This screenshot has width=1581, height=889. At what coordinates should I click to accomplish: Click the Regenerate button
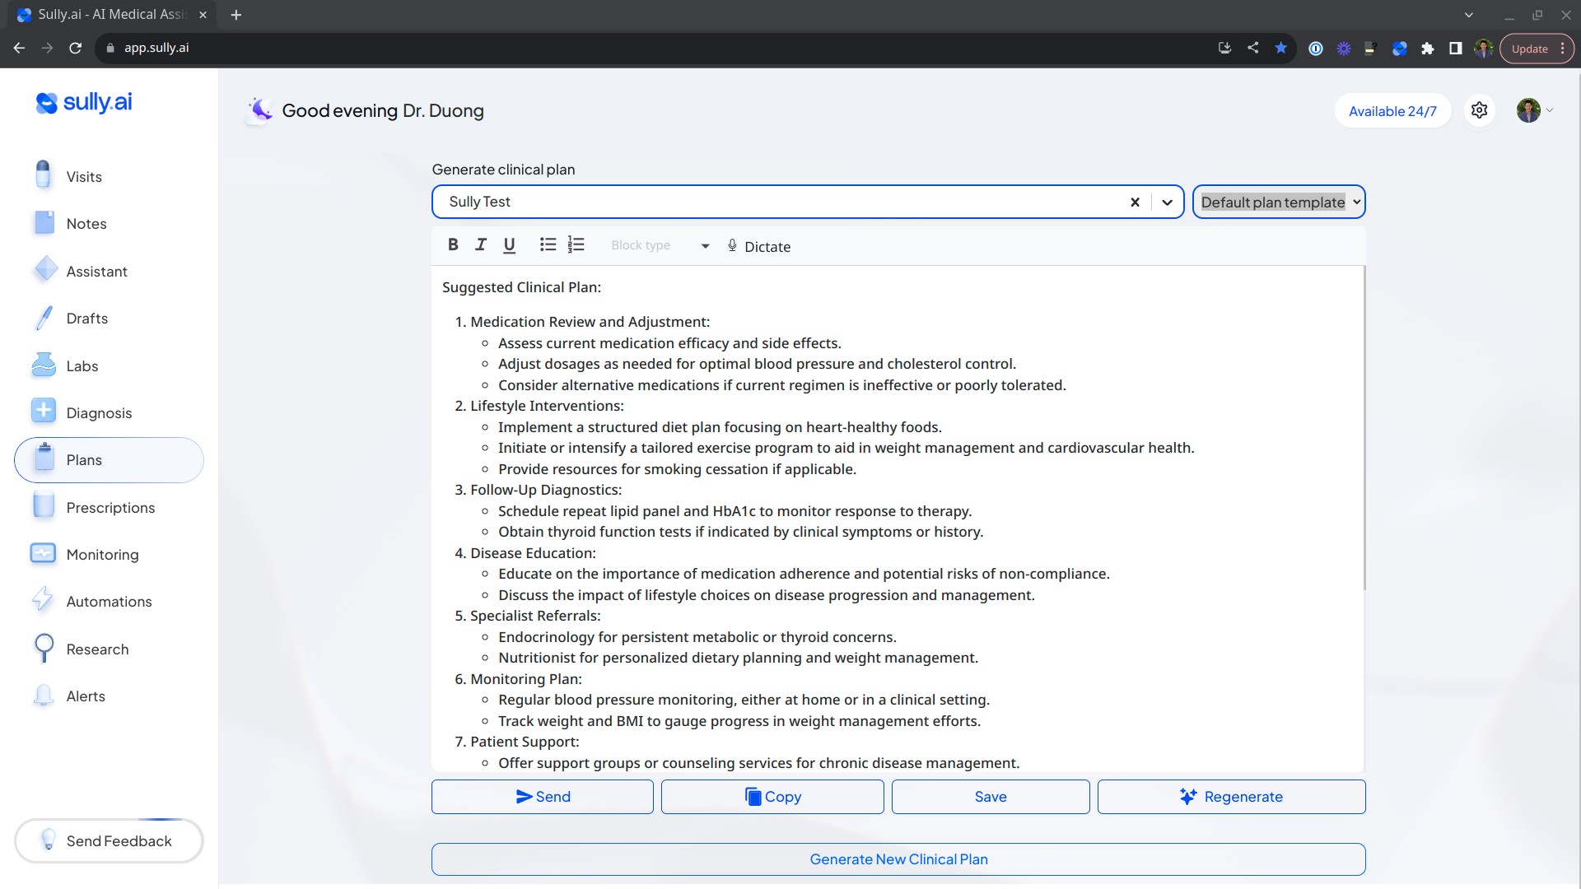[1231, 796]
